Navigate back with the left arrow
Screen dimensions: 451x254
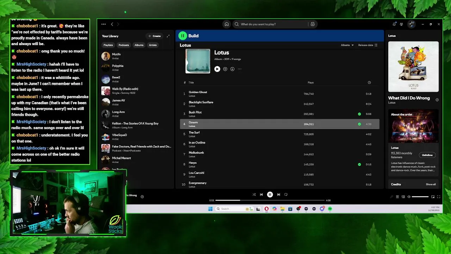point(112,24)
